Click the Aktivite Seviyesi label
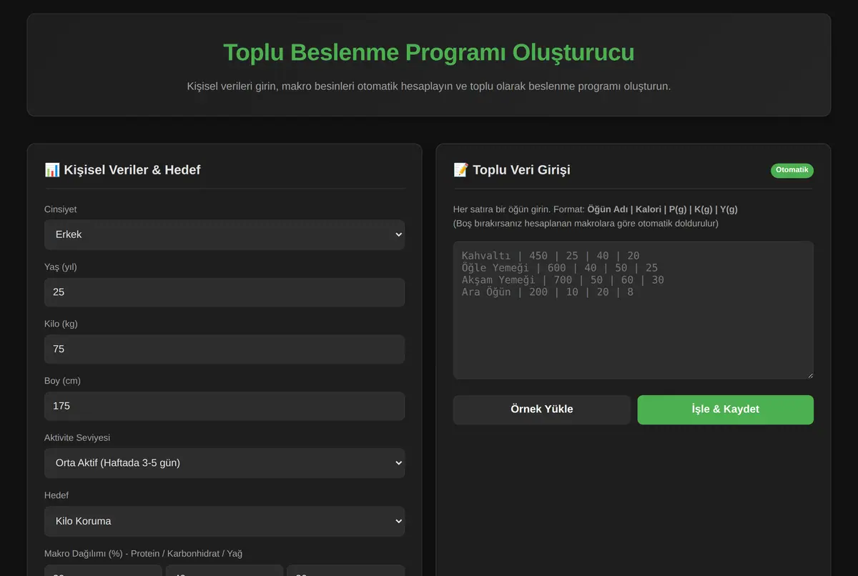The width and height of the screenshot is (858, 576). tap(77, 437)
